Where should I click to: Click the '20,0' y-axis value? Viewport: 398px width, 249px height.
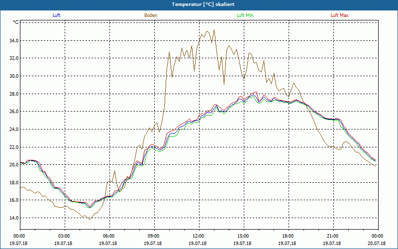coord(14,165)
